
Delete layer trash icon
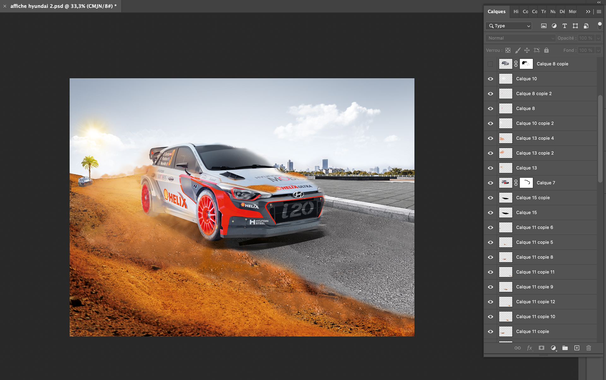[x=589, y=348]
